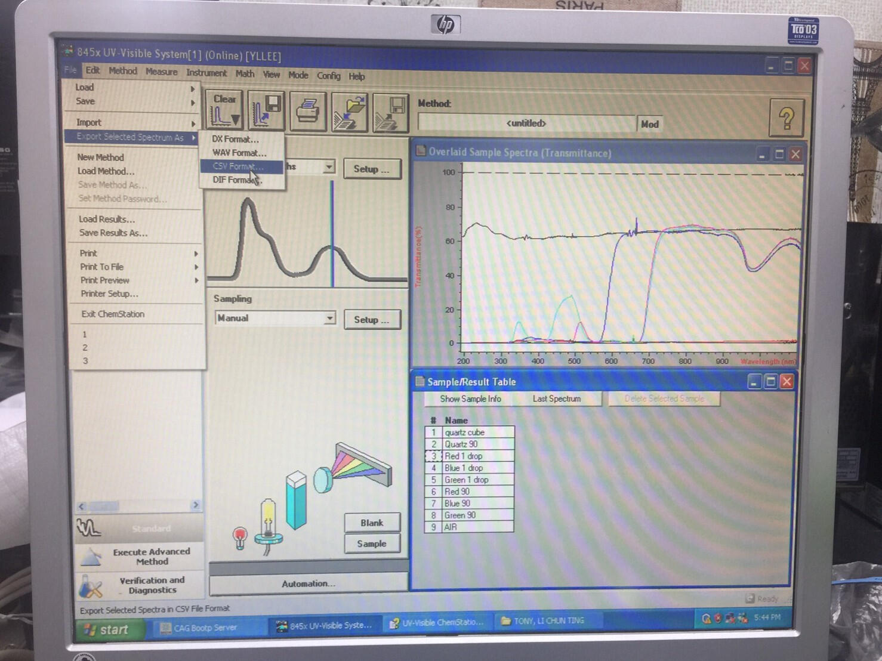The height and width of the screenshot is (661, 882).
Task: Choose CSV Format from the export submenu
Action: 238,166
